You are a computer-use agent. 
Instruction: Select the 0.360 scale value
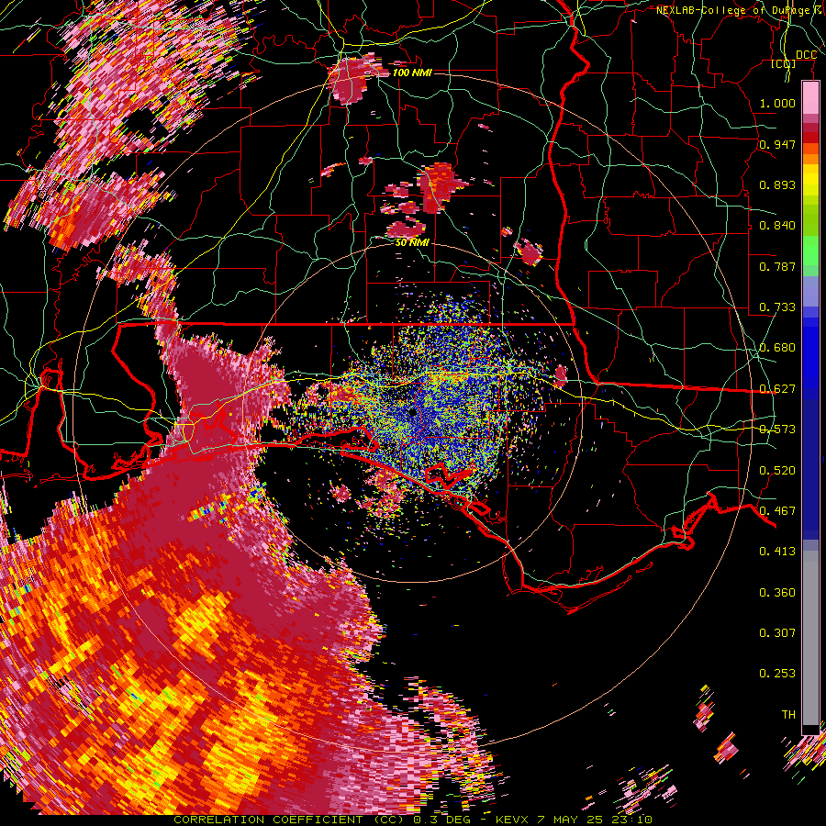pyautogui.click(x=777, y=593)
